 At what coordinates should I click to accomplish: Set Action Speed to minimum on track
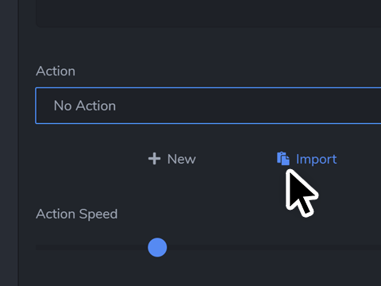(x=37, y=247)
